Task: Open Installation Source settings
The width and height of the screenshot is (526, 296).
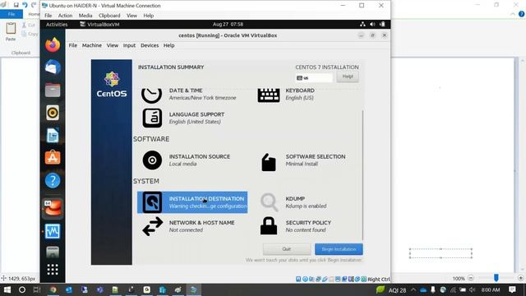Action: (x=187, y=160)
